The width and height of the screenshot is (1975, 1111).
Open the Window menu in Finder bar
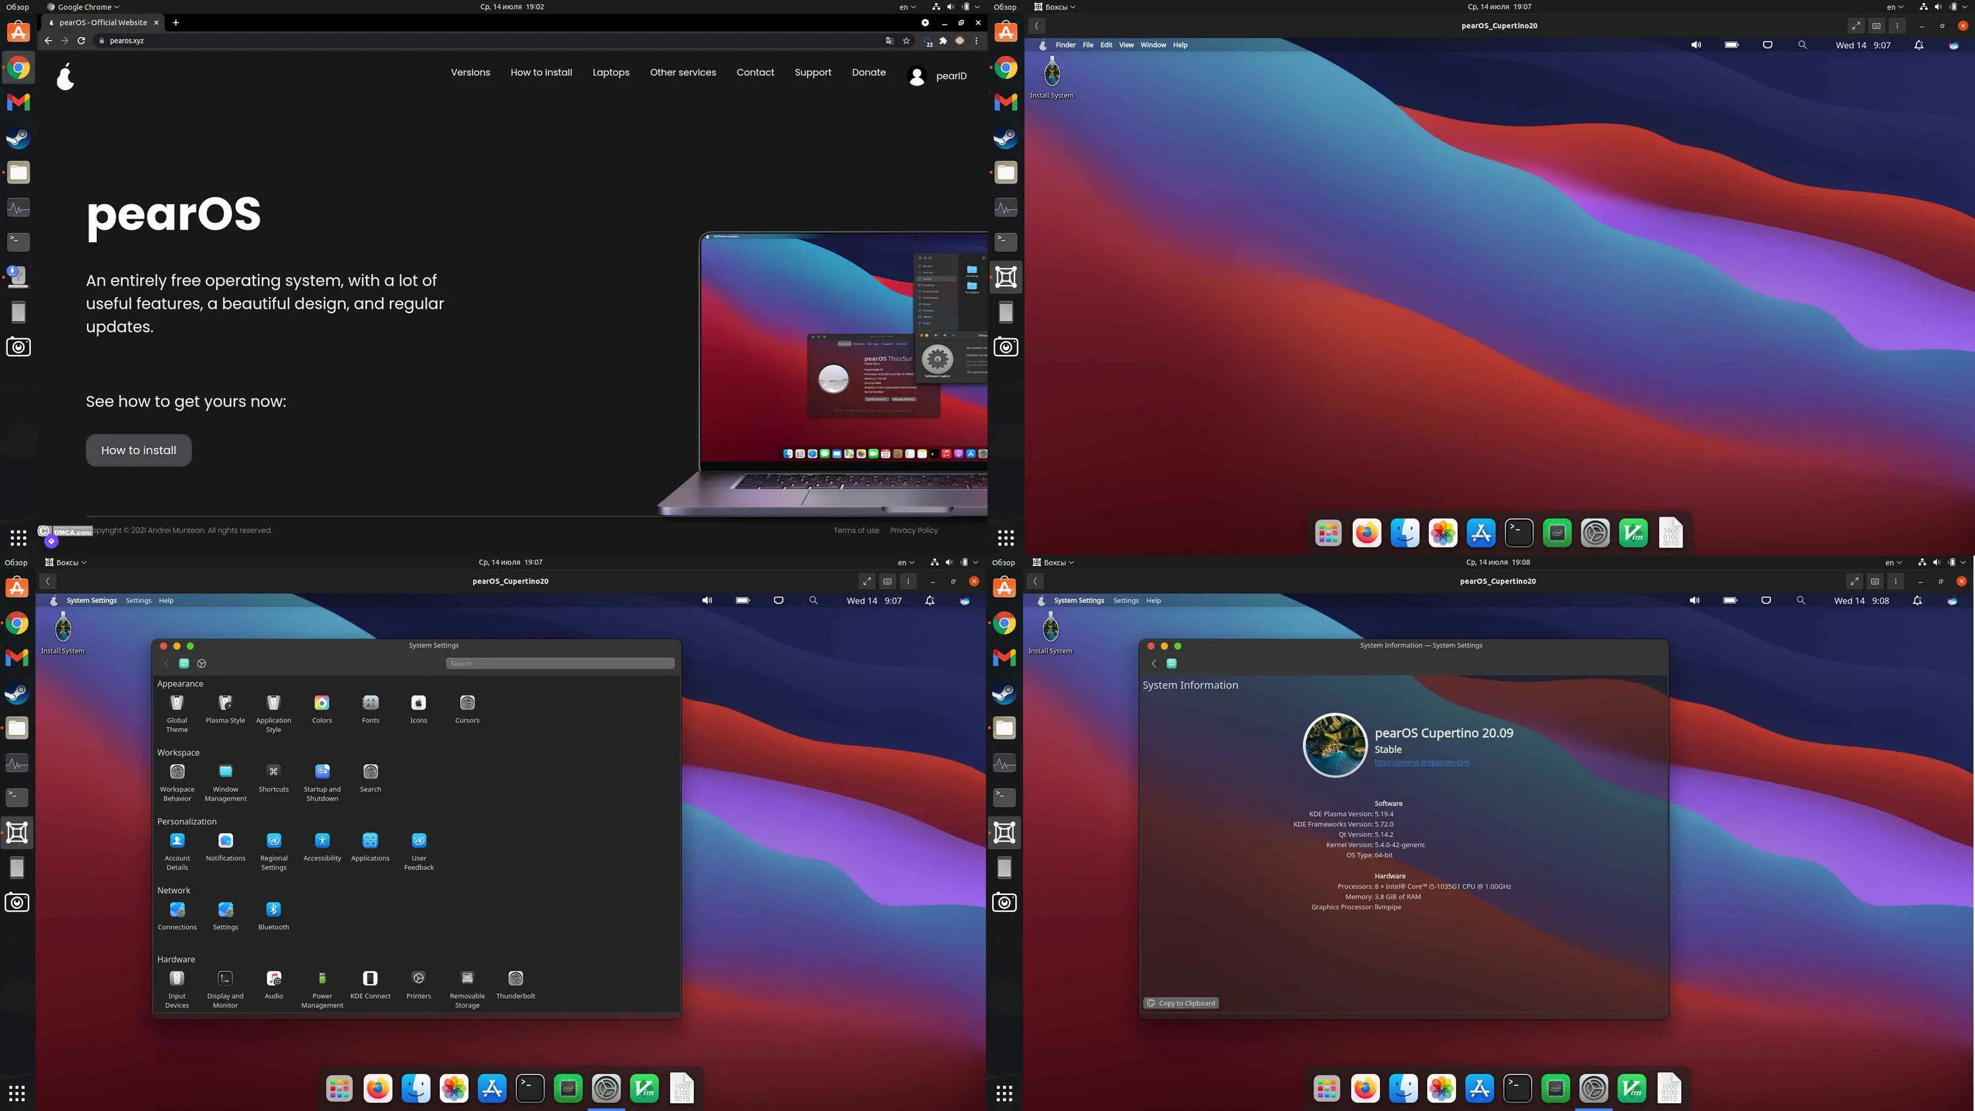pyautogui.click(x=1152, y=45)
